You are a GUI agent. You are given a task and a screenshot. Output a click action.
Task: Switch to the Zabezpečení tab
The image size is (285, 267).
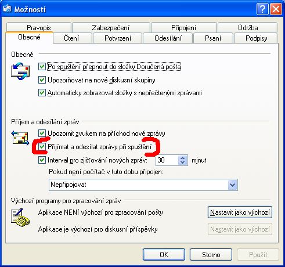111,28
